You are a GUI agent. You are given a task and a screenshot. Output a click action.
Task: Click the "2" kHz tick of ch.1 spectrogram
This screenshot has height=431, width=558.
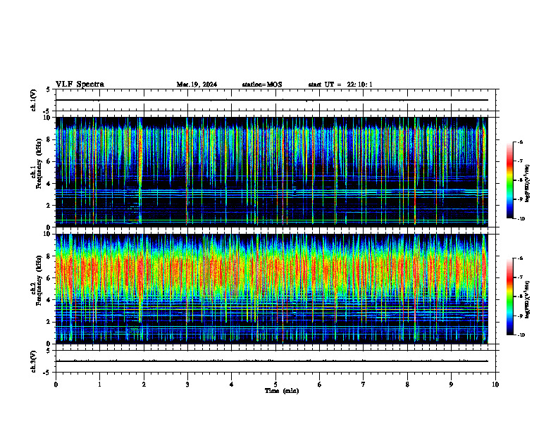click(49, 206)
